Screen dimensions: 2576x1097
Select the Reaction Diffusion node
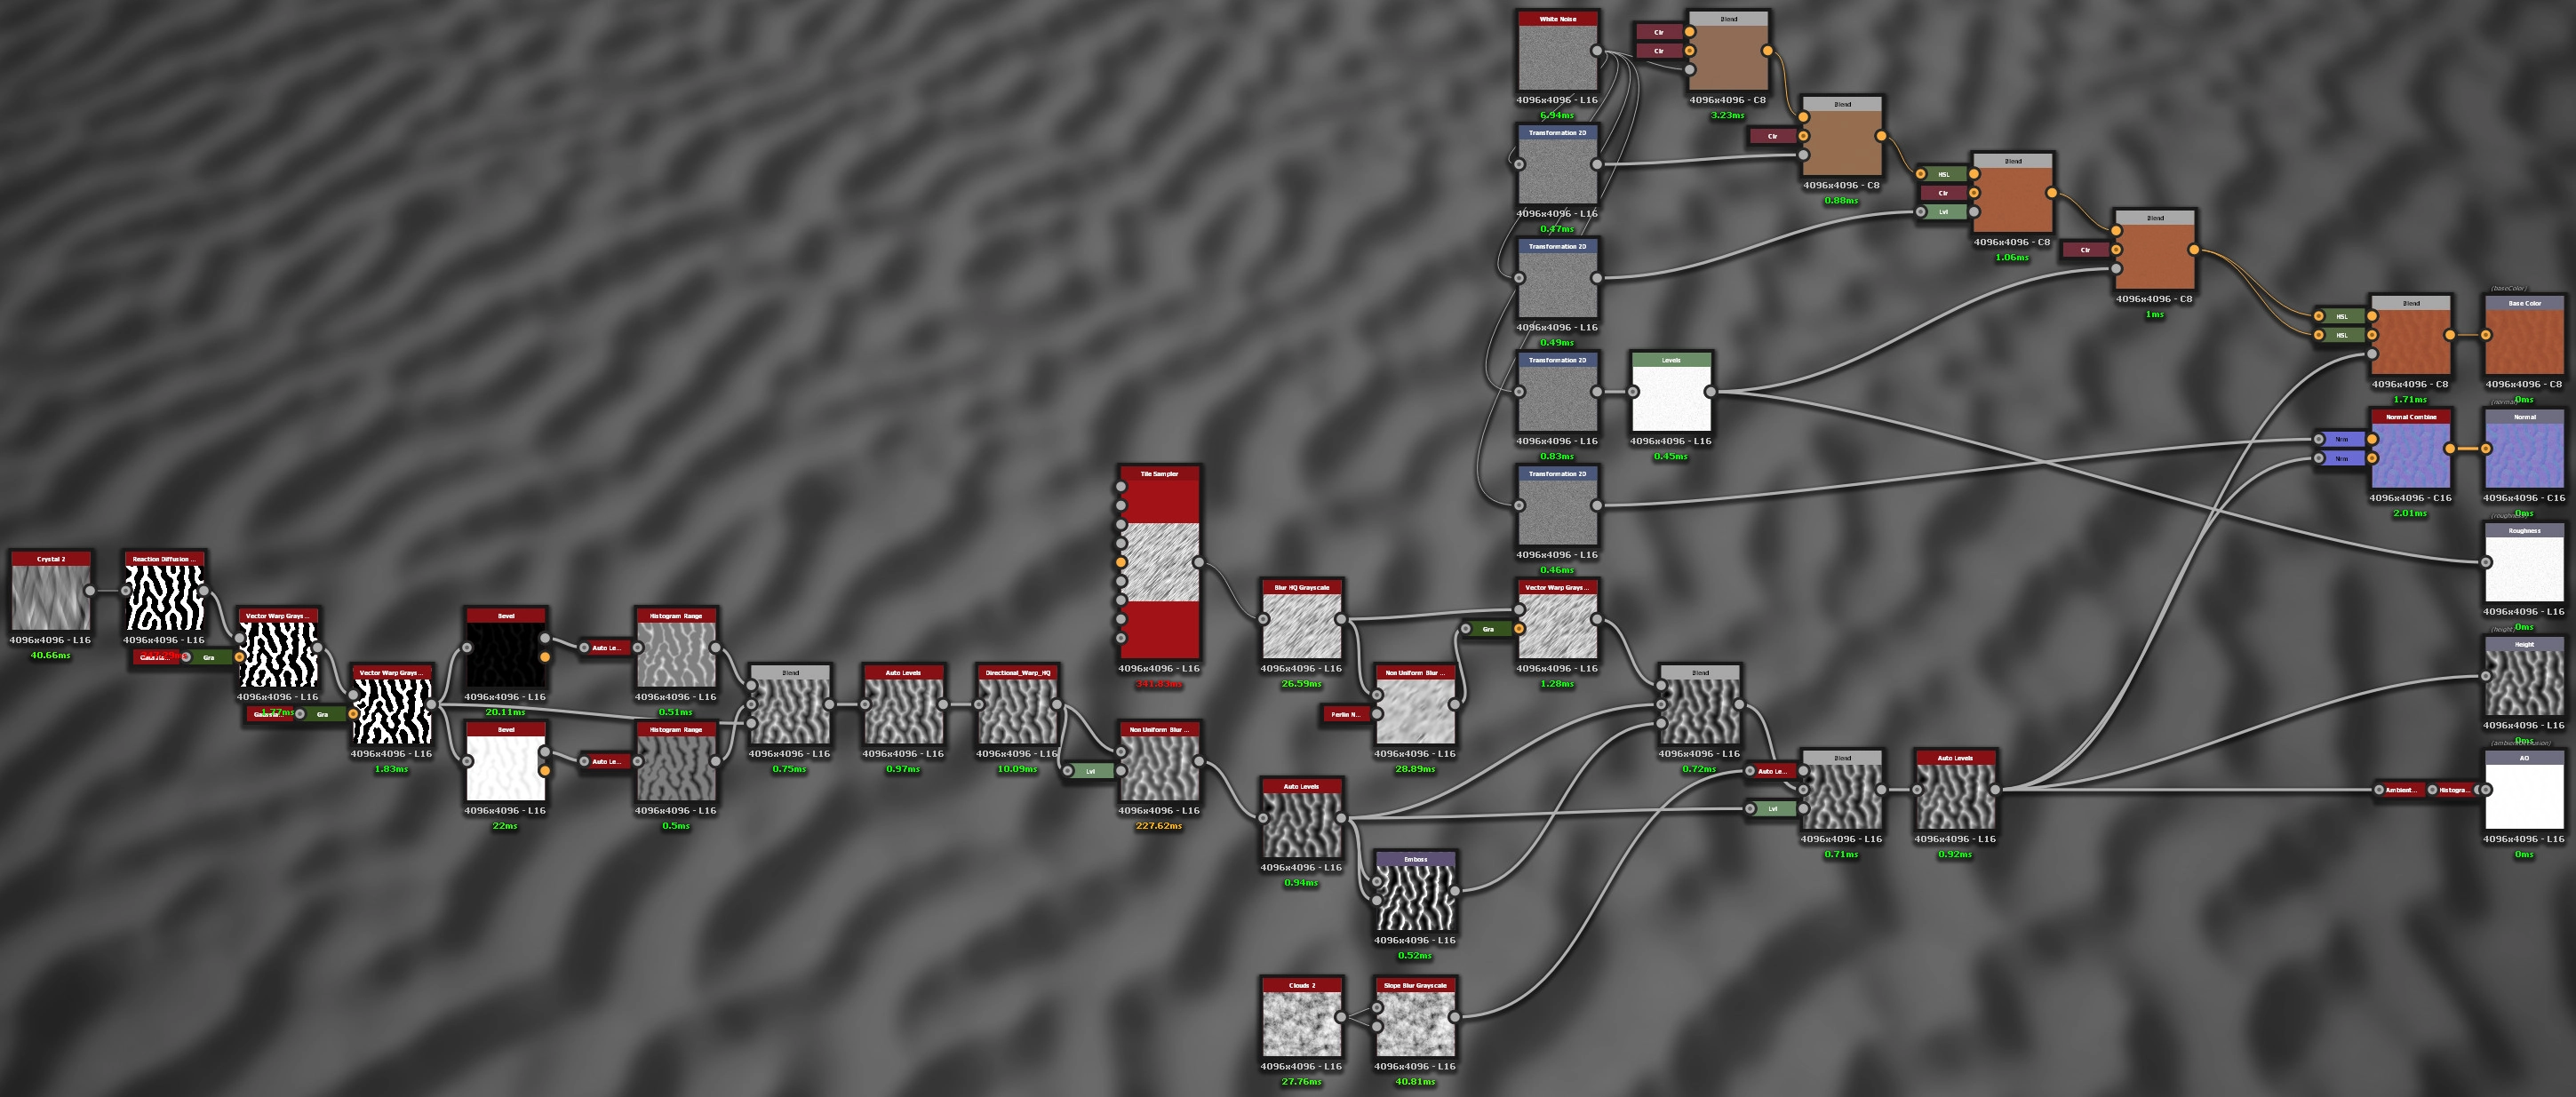pyautogui.click(x=164, y=597)
